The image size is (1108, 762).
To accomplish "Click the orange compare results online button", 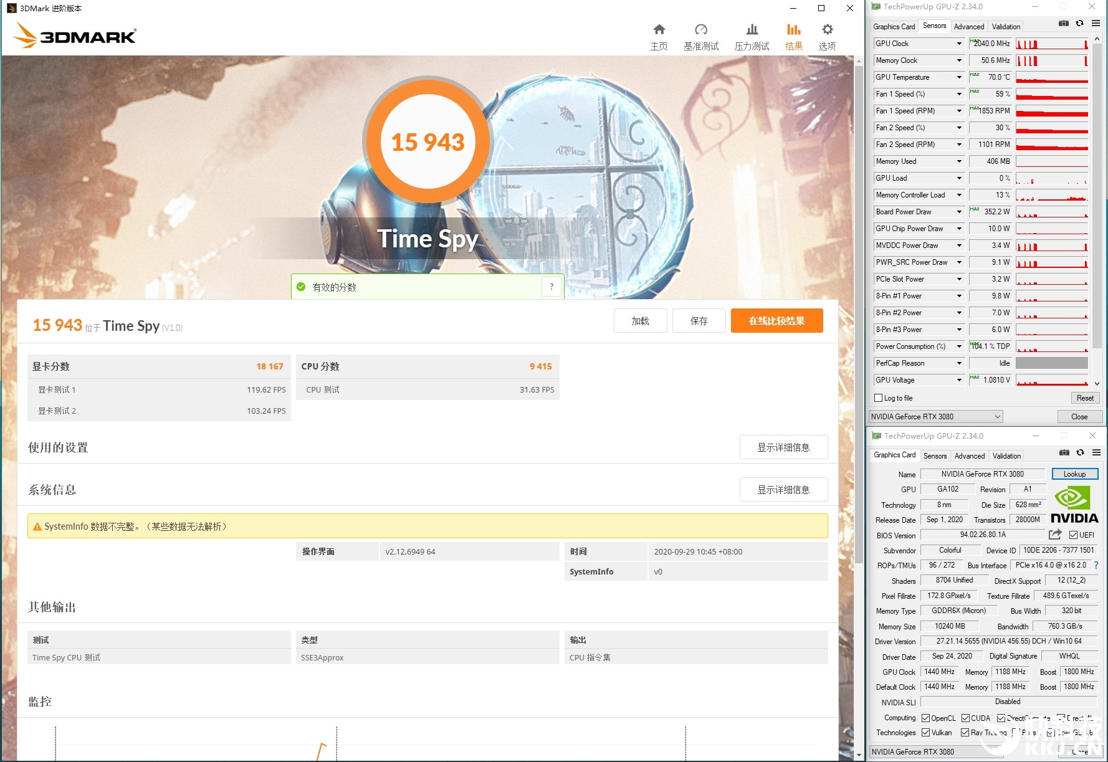I will tap(776, 321).
